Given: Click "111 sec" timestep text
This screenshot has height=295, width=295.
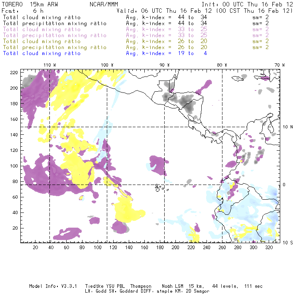Looking at the screenshot, I should click(254, 286).
